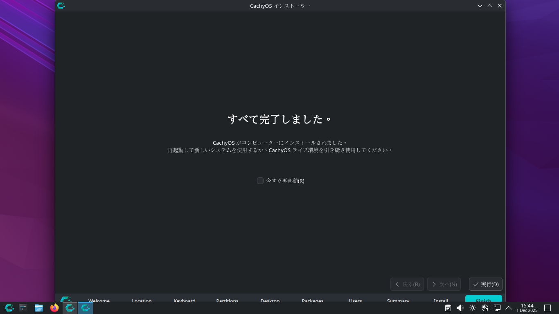
Task: Click the globe network tray icon
Action: [x=485, y=308]
